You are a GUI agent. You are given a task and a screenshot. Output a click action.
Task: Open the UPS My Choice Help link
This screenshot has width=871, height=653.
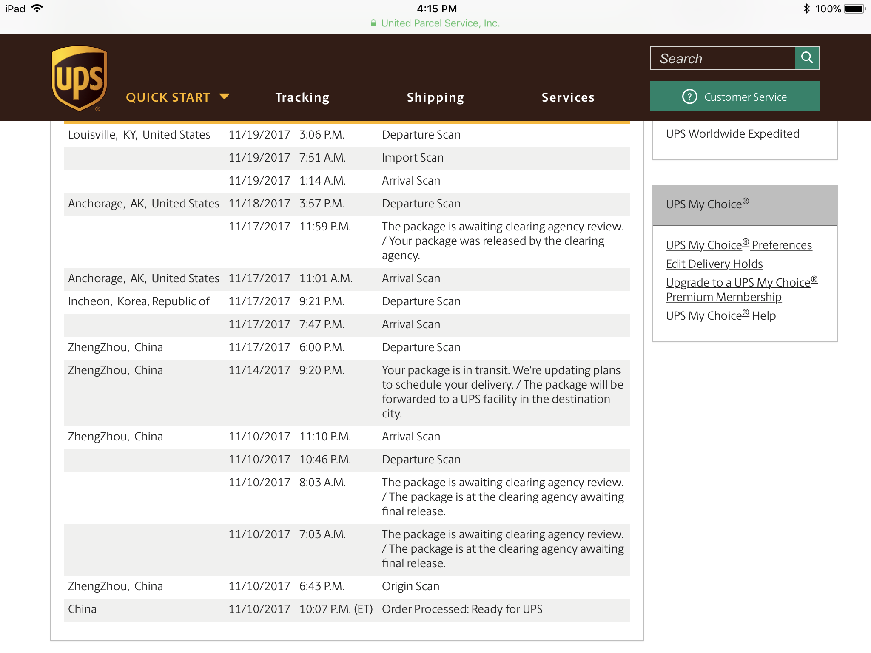721,316
